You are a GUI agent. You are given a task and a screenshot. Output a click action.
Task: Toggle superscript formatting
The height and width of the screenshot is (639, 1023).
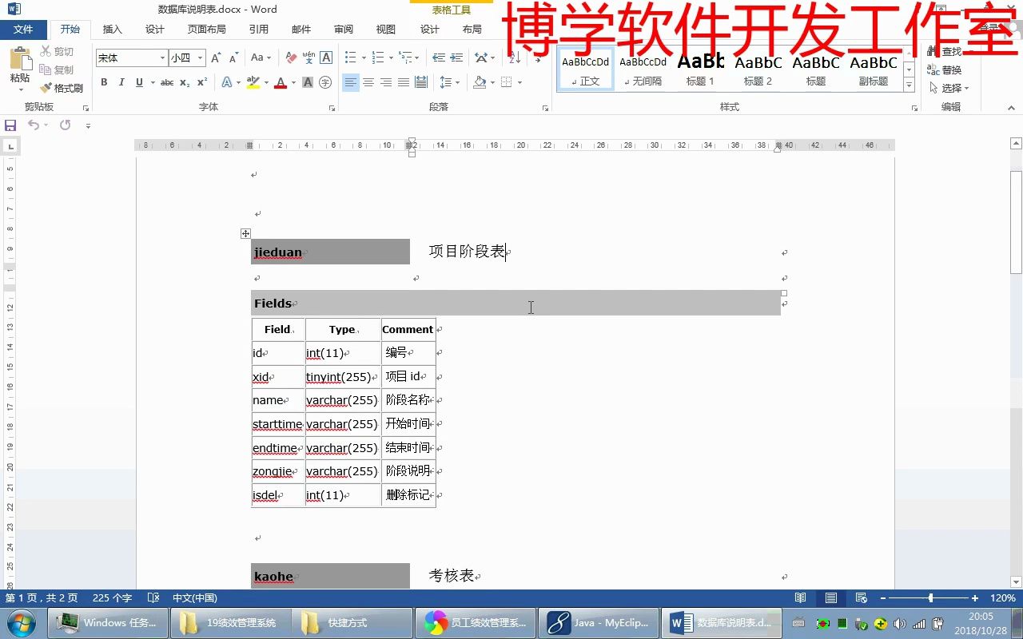pyautogui.click(x=202, y=82)
